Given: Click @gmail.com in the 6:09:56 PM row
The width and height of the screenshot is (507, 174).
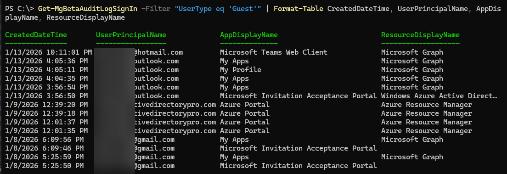Looking at the screenshot, I should tap(155, 140).
